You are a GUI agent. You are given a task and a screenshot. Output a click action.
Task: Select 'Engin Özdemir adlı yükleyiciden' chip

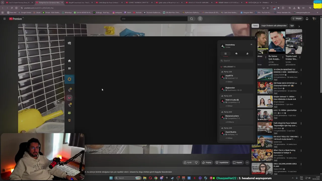point(274,26)
